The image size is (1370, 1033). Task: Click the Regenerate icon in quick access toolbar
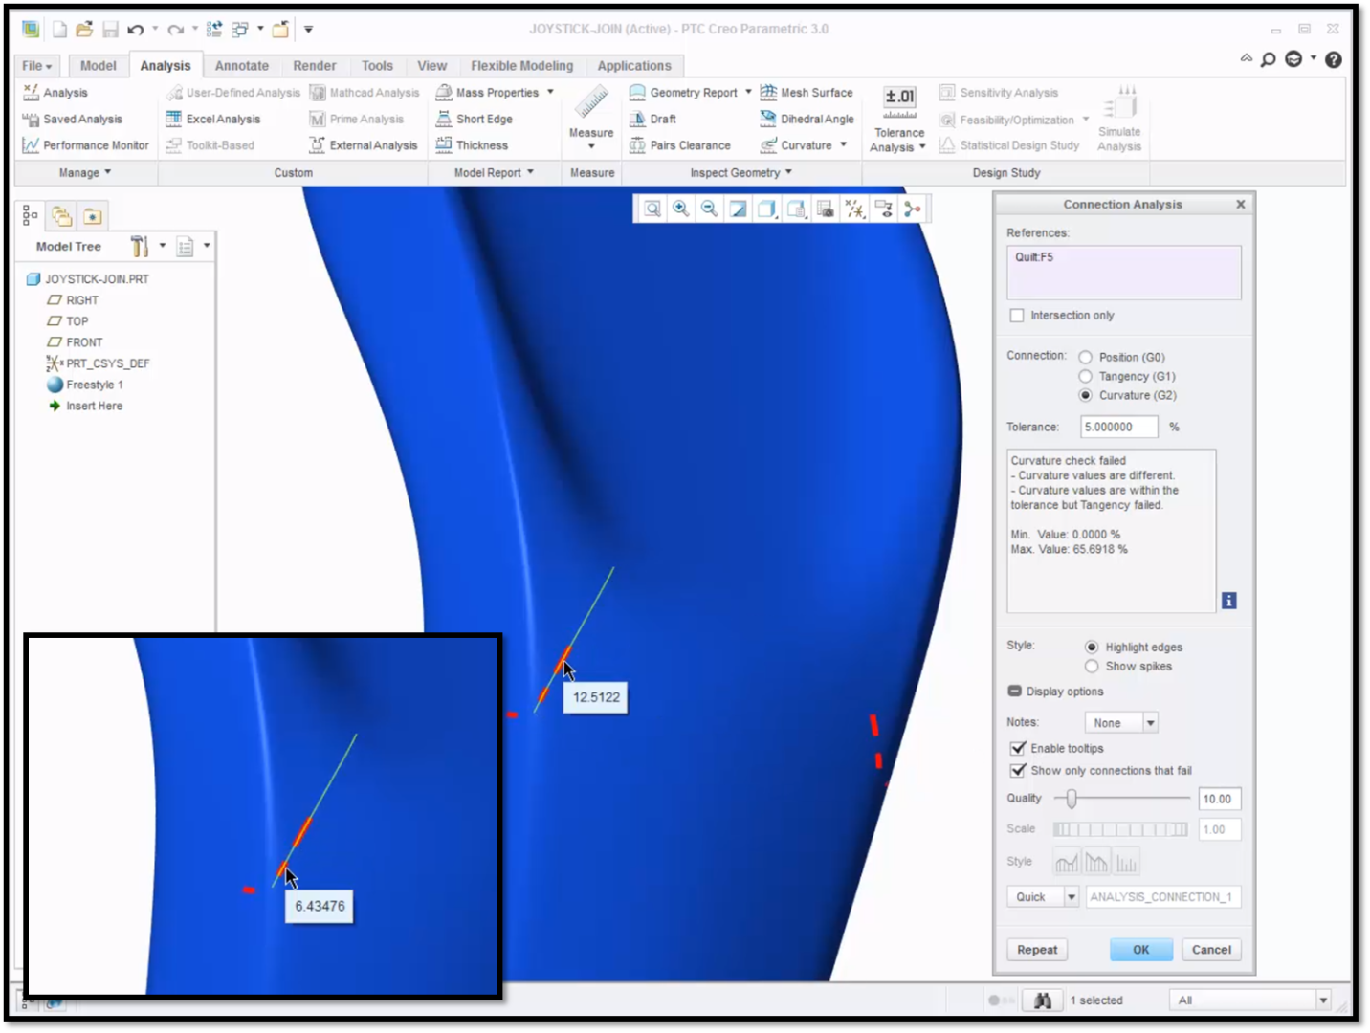point(214,30)
